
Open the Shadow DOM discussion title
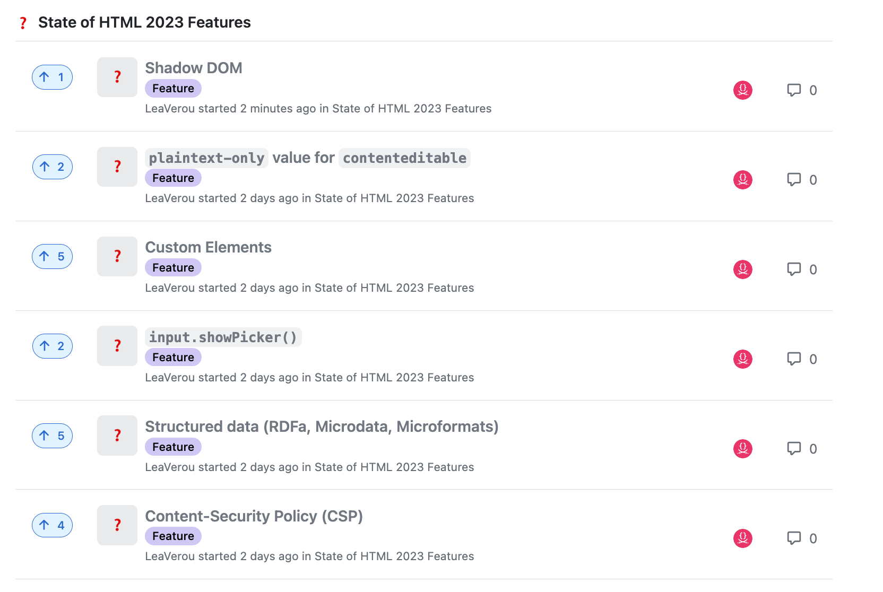click(x=194, y=68)
